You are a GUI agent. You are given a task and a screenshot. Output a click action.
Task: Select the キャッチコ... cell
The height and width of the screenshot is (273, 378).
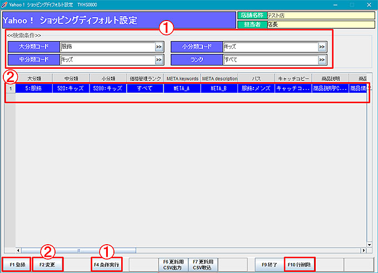pos(294,88)
